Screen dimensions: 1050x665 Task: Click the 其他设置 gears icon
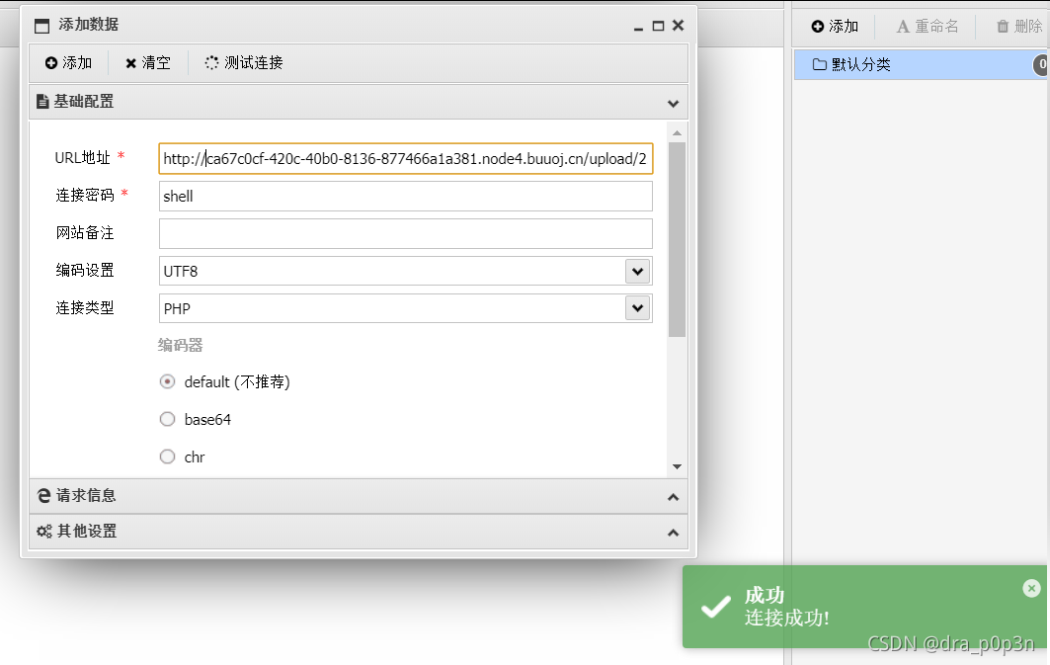44,531
